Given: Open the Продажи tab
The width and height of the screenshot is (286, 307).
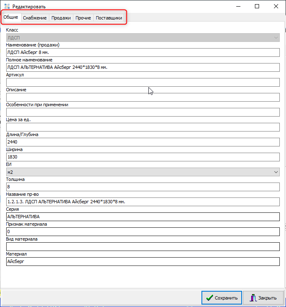Looking at the screenshot, I should click(x=61, y=18).
